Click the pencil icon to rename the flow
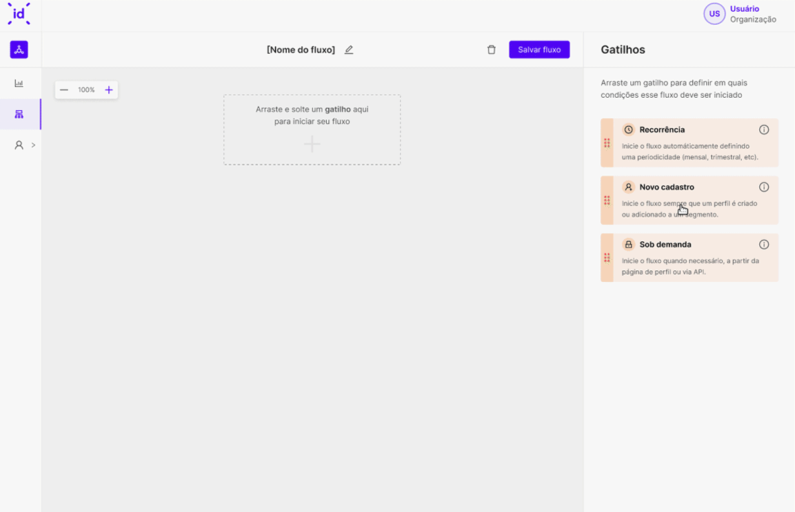The image size is (795, 512). pos(349,50)
